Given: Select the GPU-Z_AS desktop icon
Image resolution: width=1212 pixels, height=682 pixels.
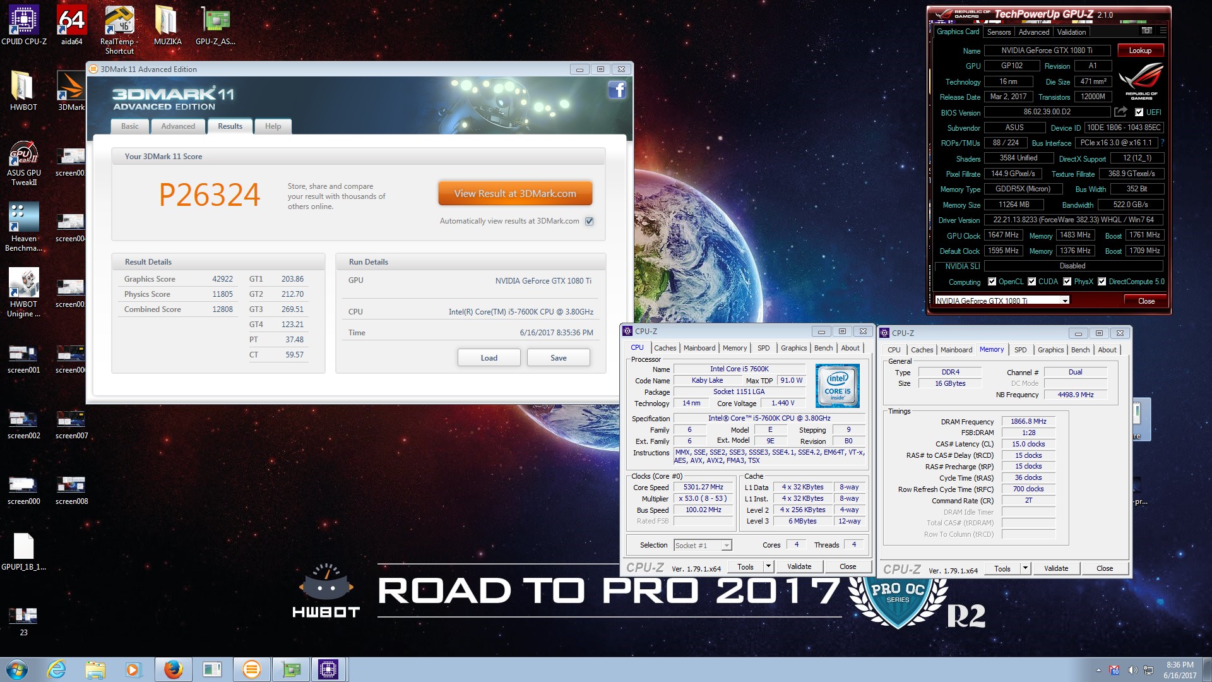Looking at the screenshot, I should click(215, 25).
